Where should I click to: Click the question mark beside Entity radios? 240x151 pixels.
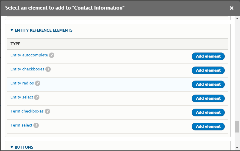pyautogui.click(x=38, y=83)
